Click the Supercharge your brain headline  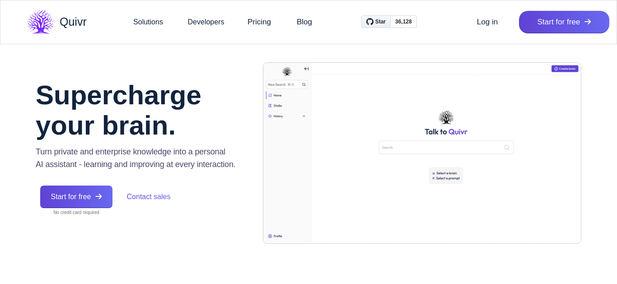click(118, 110)
